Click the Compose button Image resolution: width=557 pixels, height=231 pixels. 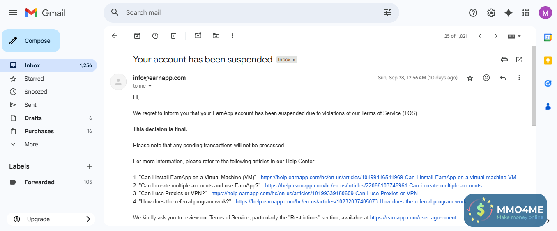pos(31,41)
